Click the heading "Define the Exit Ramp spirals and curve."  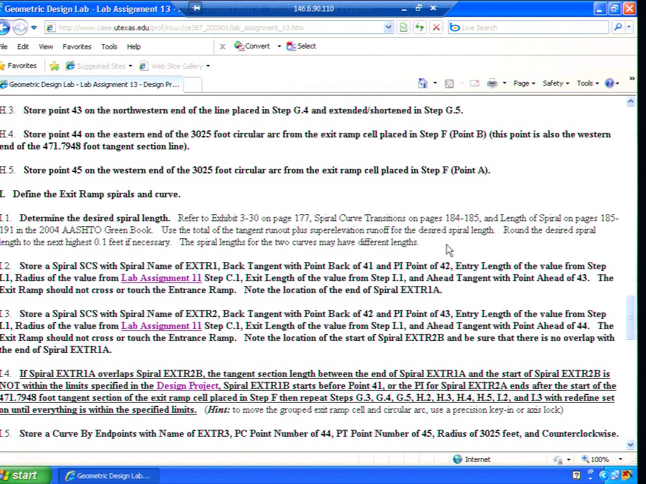(x=97, y=194)
